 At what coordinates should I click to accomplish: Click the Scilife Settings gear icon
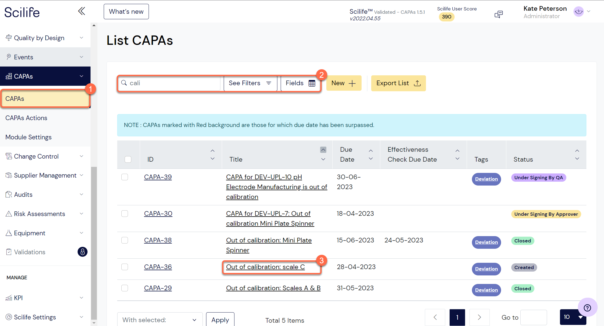pyautogui.click(x=9, y=317)
